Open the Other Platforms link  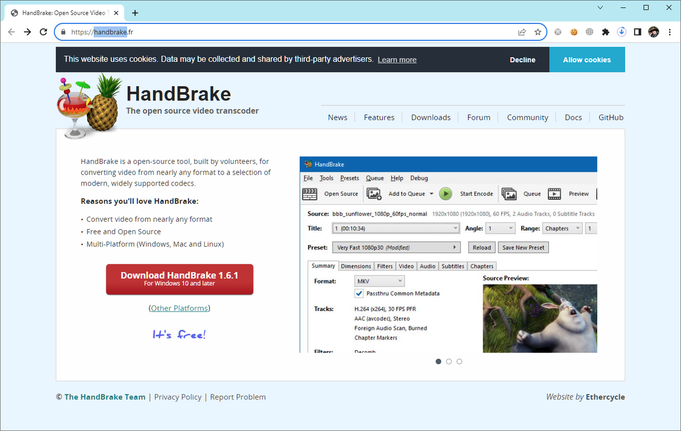tap(179, 308)
